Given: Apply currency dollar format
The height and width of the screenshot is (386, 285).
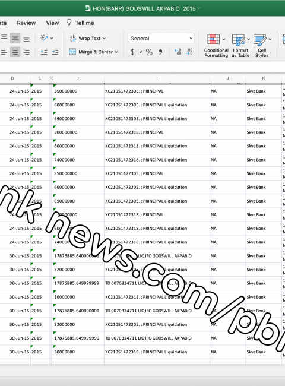Looking at the screenshot, I should [x=132, y=52].
